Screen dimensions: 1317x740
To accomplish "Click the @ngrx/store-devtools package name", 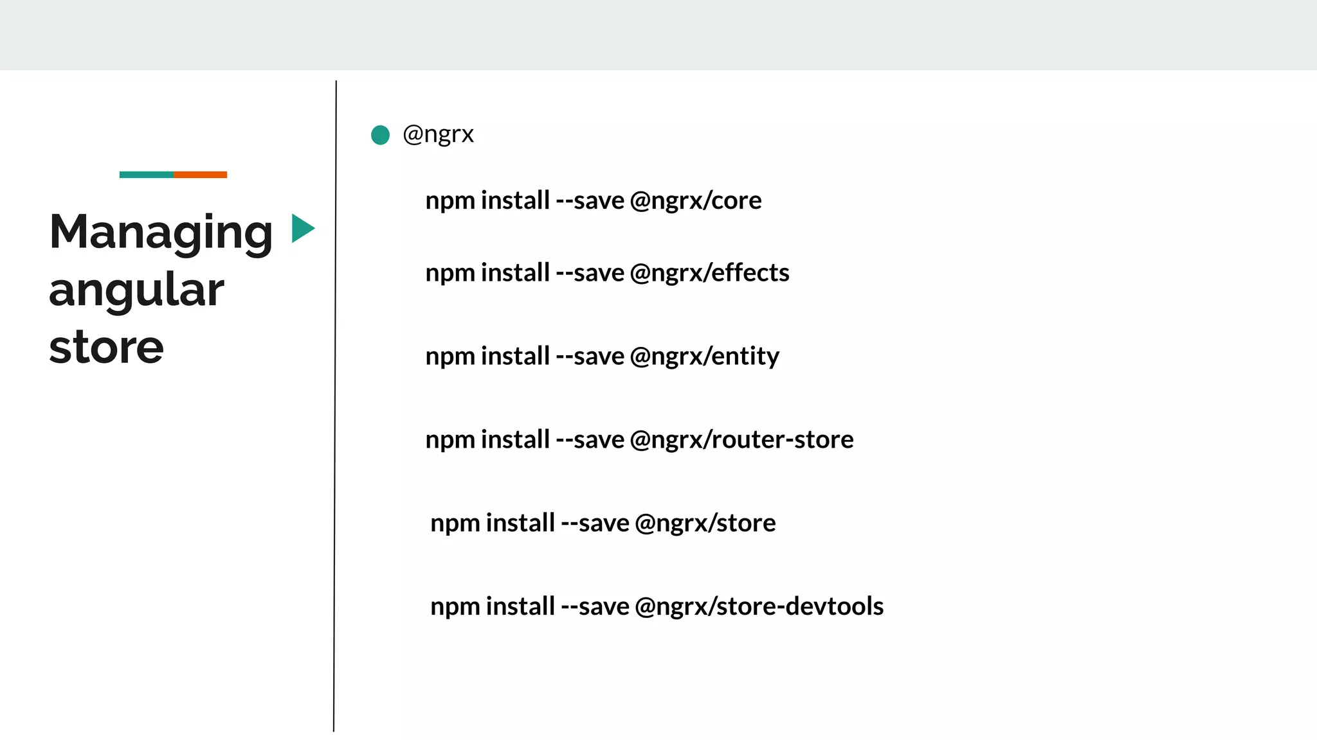I will [x=759, y=606].
